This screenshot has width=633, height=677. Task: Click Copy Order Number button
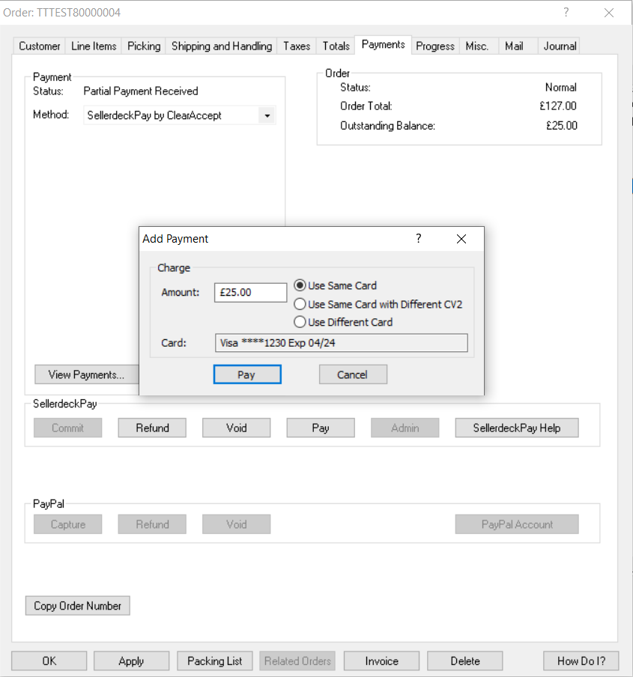coord(78,606)
